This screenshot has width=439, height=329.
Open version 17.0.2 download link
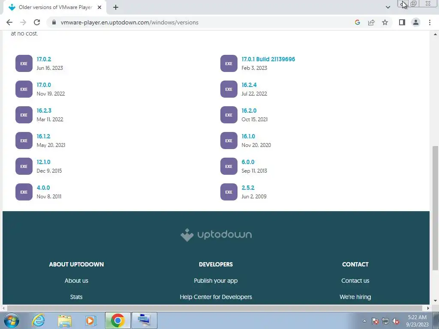tap(44, 59)
